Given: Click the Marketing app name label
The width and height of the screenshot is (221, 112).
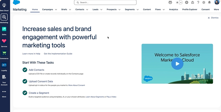Looking at the screenshot, I should pos(20,9).
